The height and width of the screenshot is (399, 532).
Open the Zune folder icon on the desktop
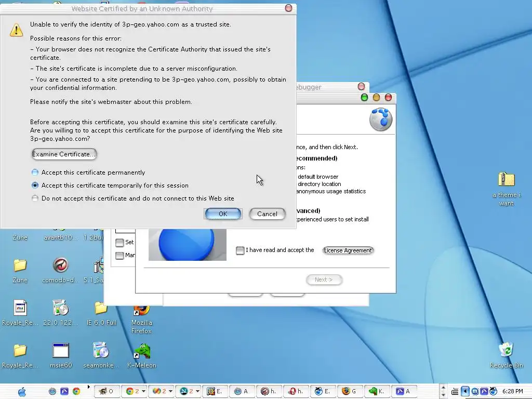tap(20, 265)
